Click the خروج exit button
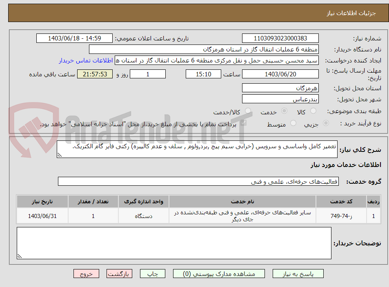The height and width of the screenshot is (287, 389). (87, 274)
